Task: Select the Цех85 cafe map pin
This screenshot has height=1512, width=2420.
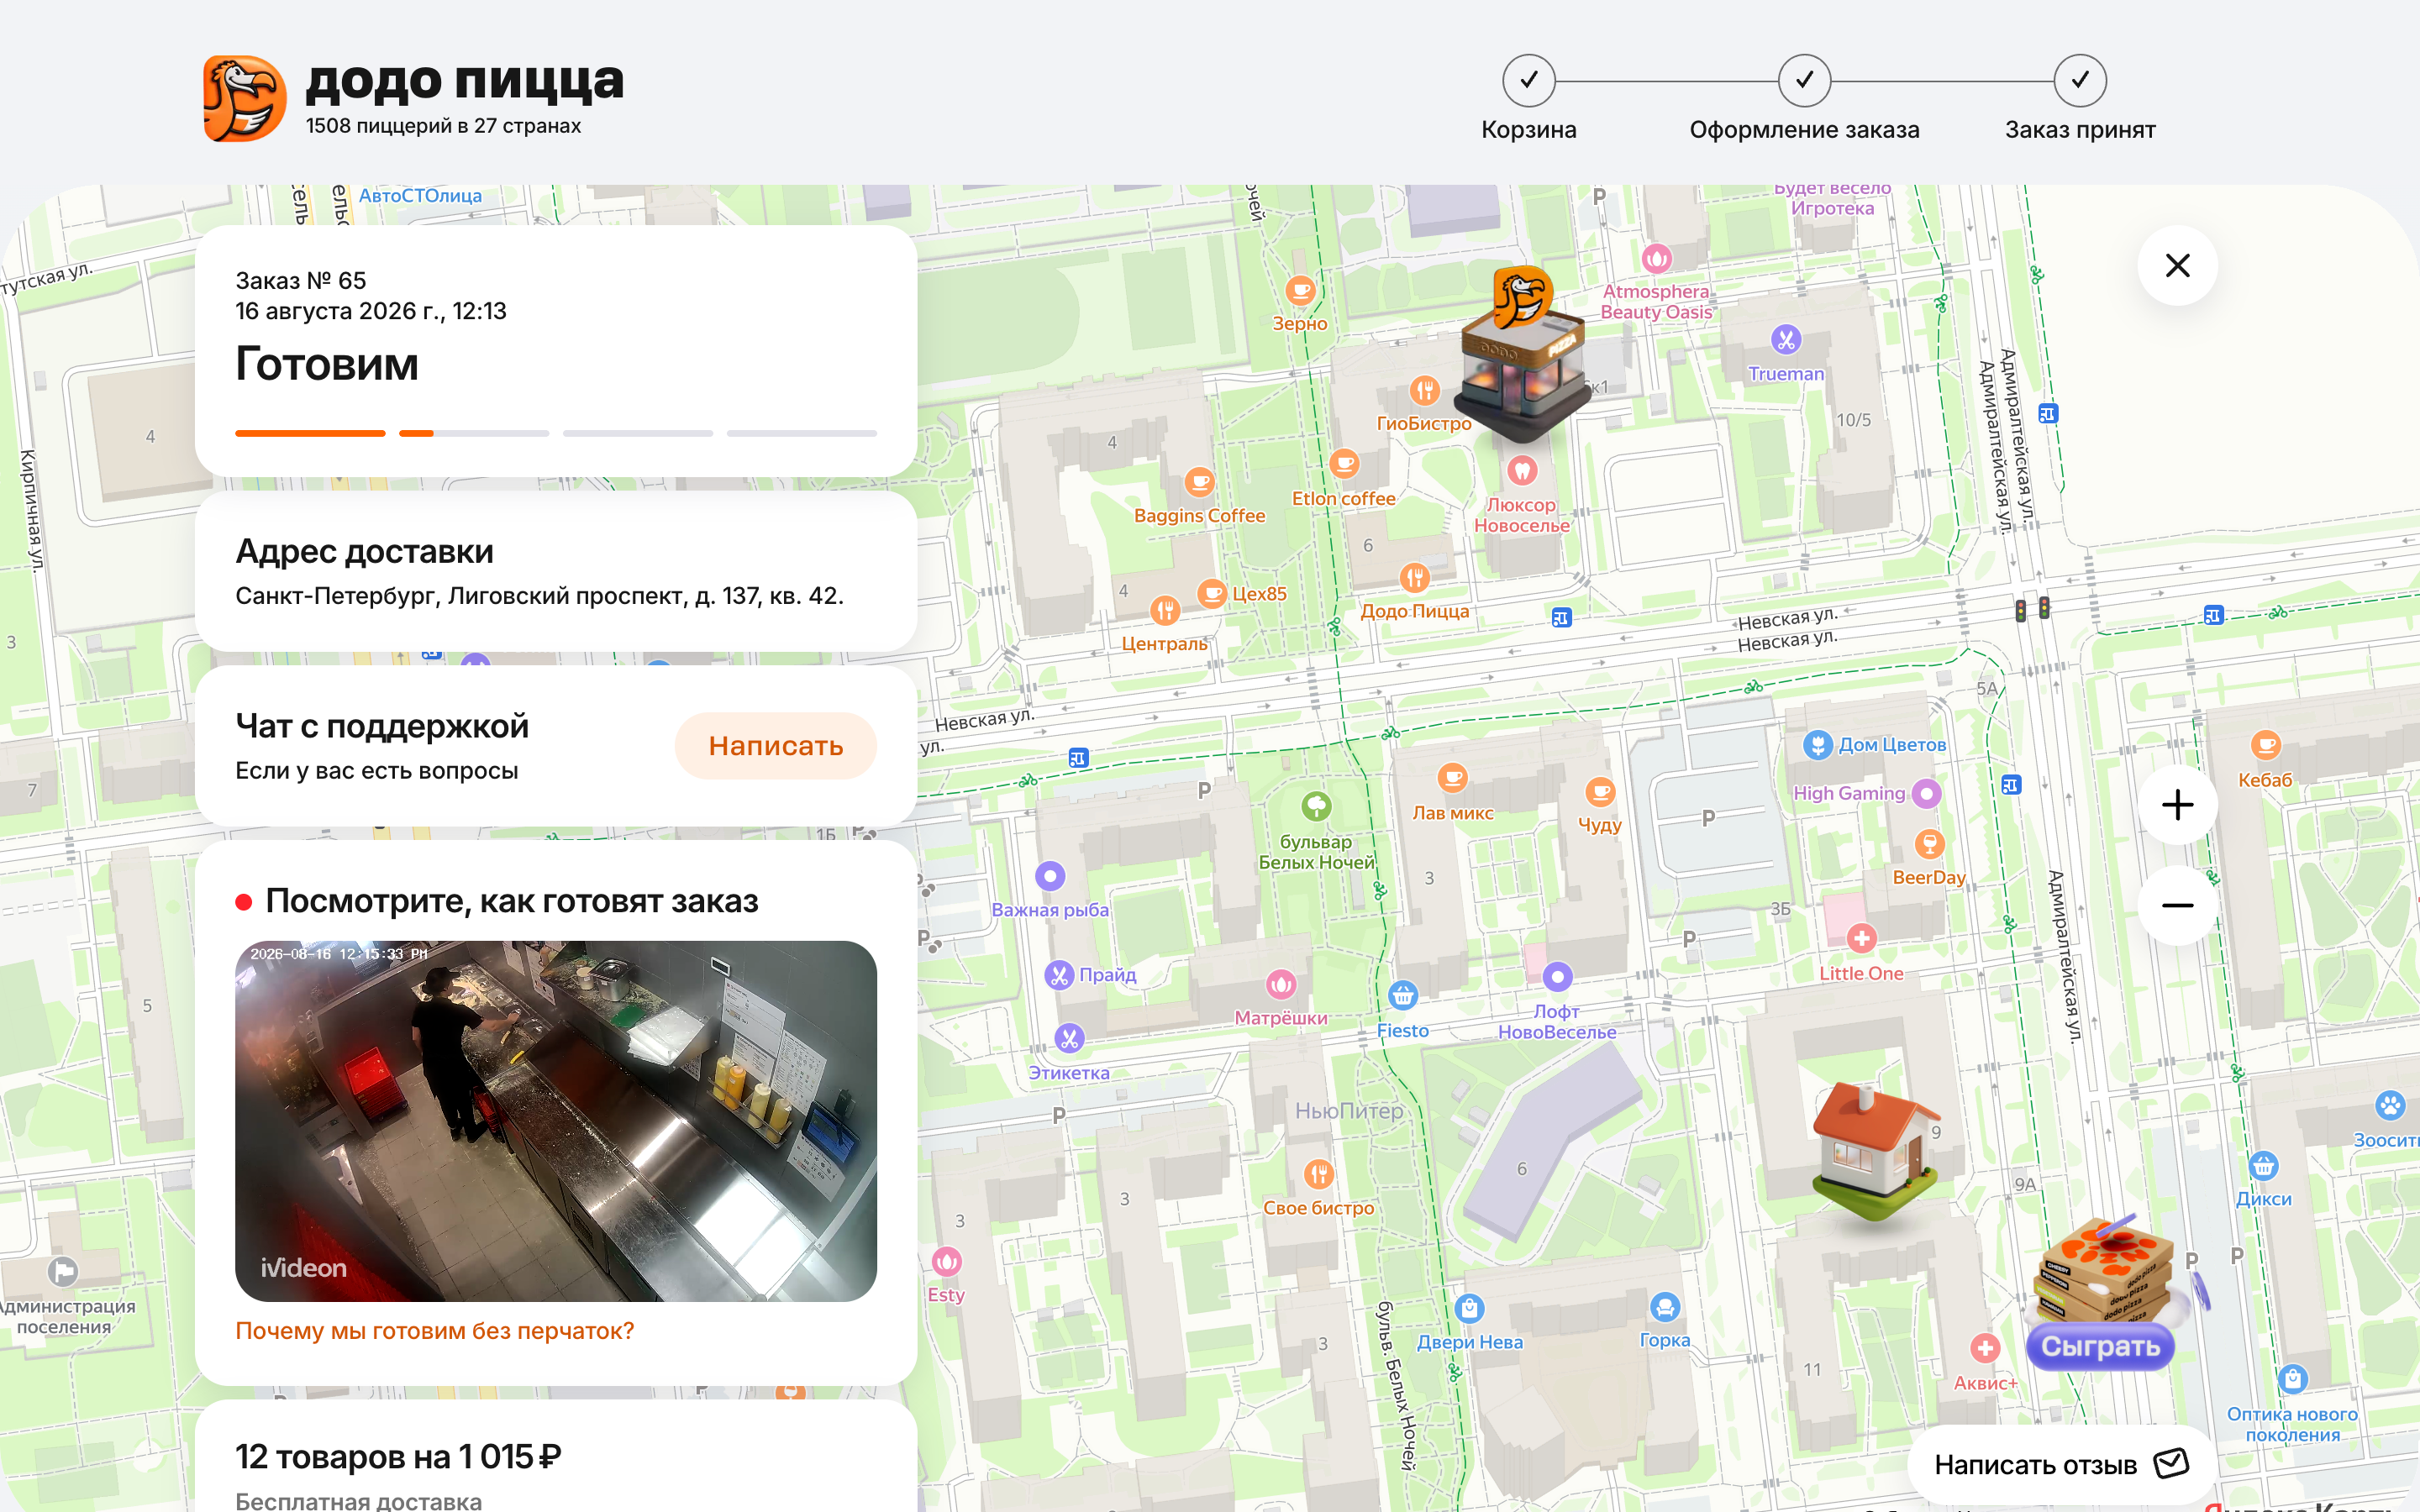Action: [x=1212, y=594]
